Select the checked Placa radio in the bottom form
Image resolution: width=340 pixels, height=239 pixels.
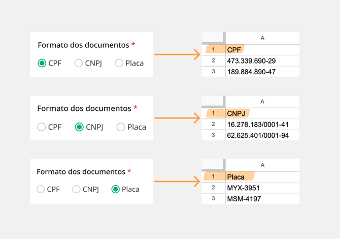tap(116, 189)
